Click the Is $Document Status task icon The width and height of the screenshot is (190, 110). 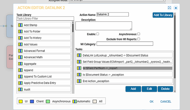[x=79, y=75]
